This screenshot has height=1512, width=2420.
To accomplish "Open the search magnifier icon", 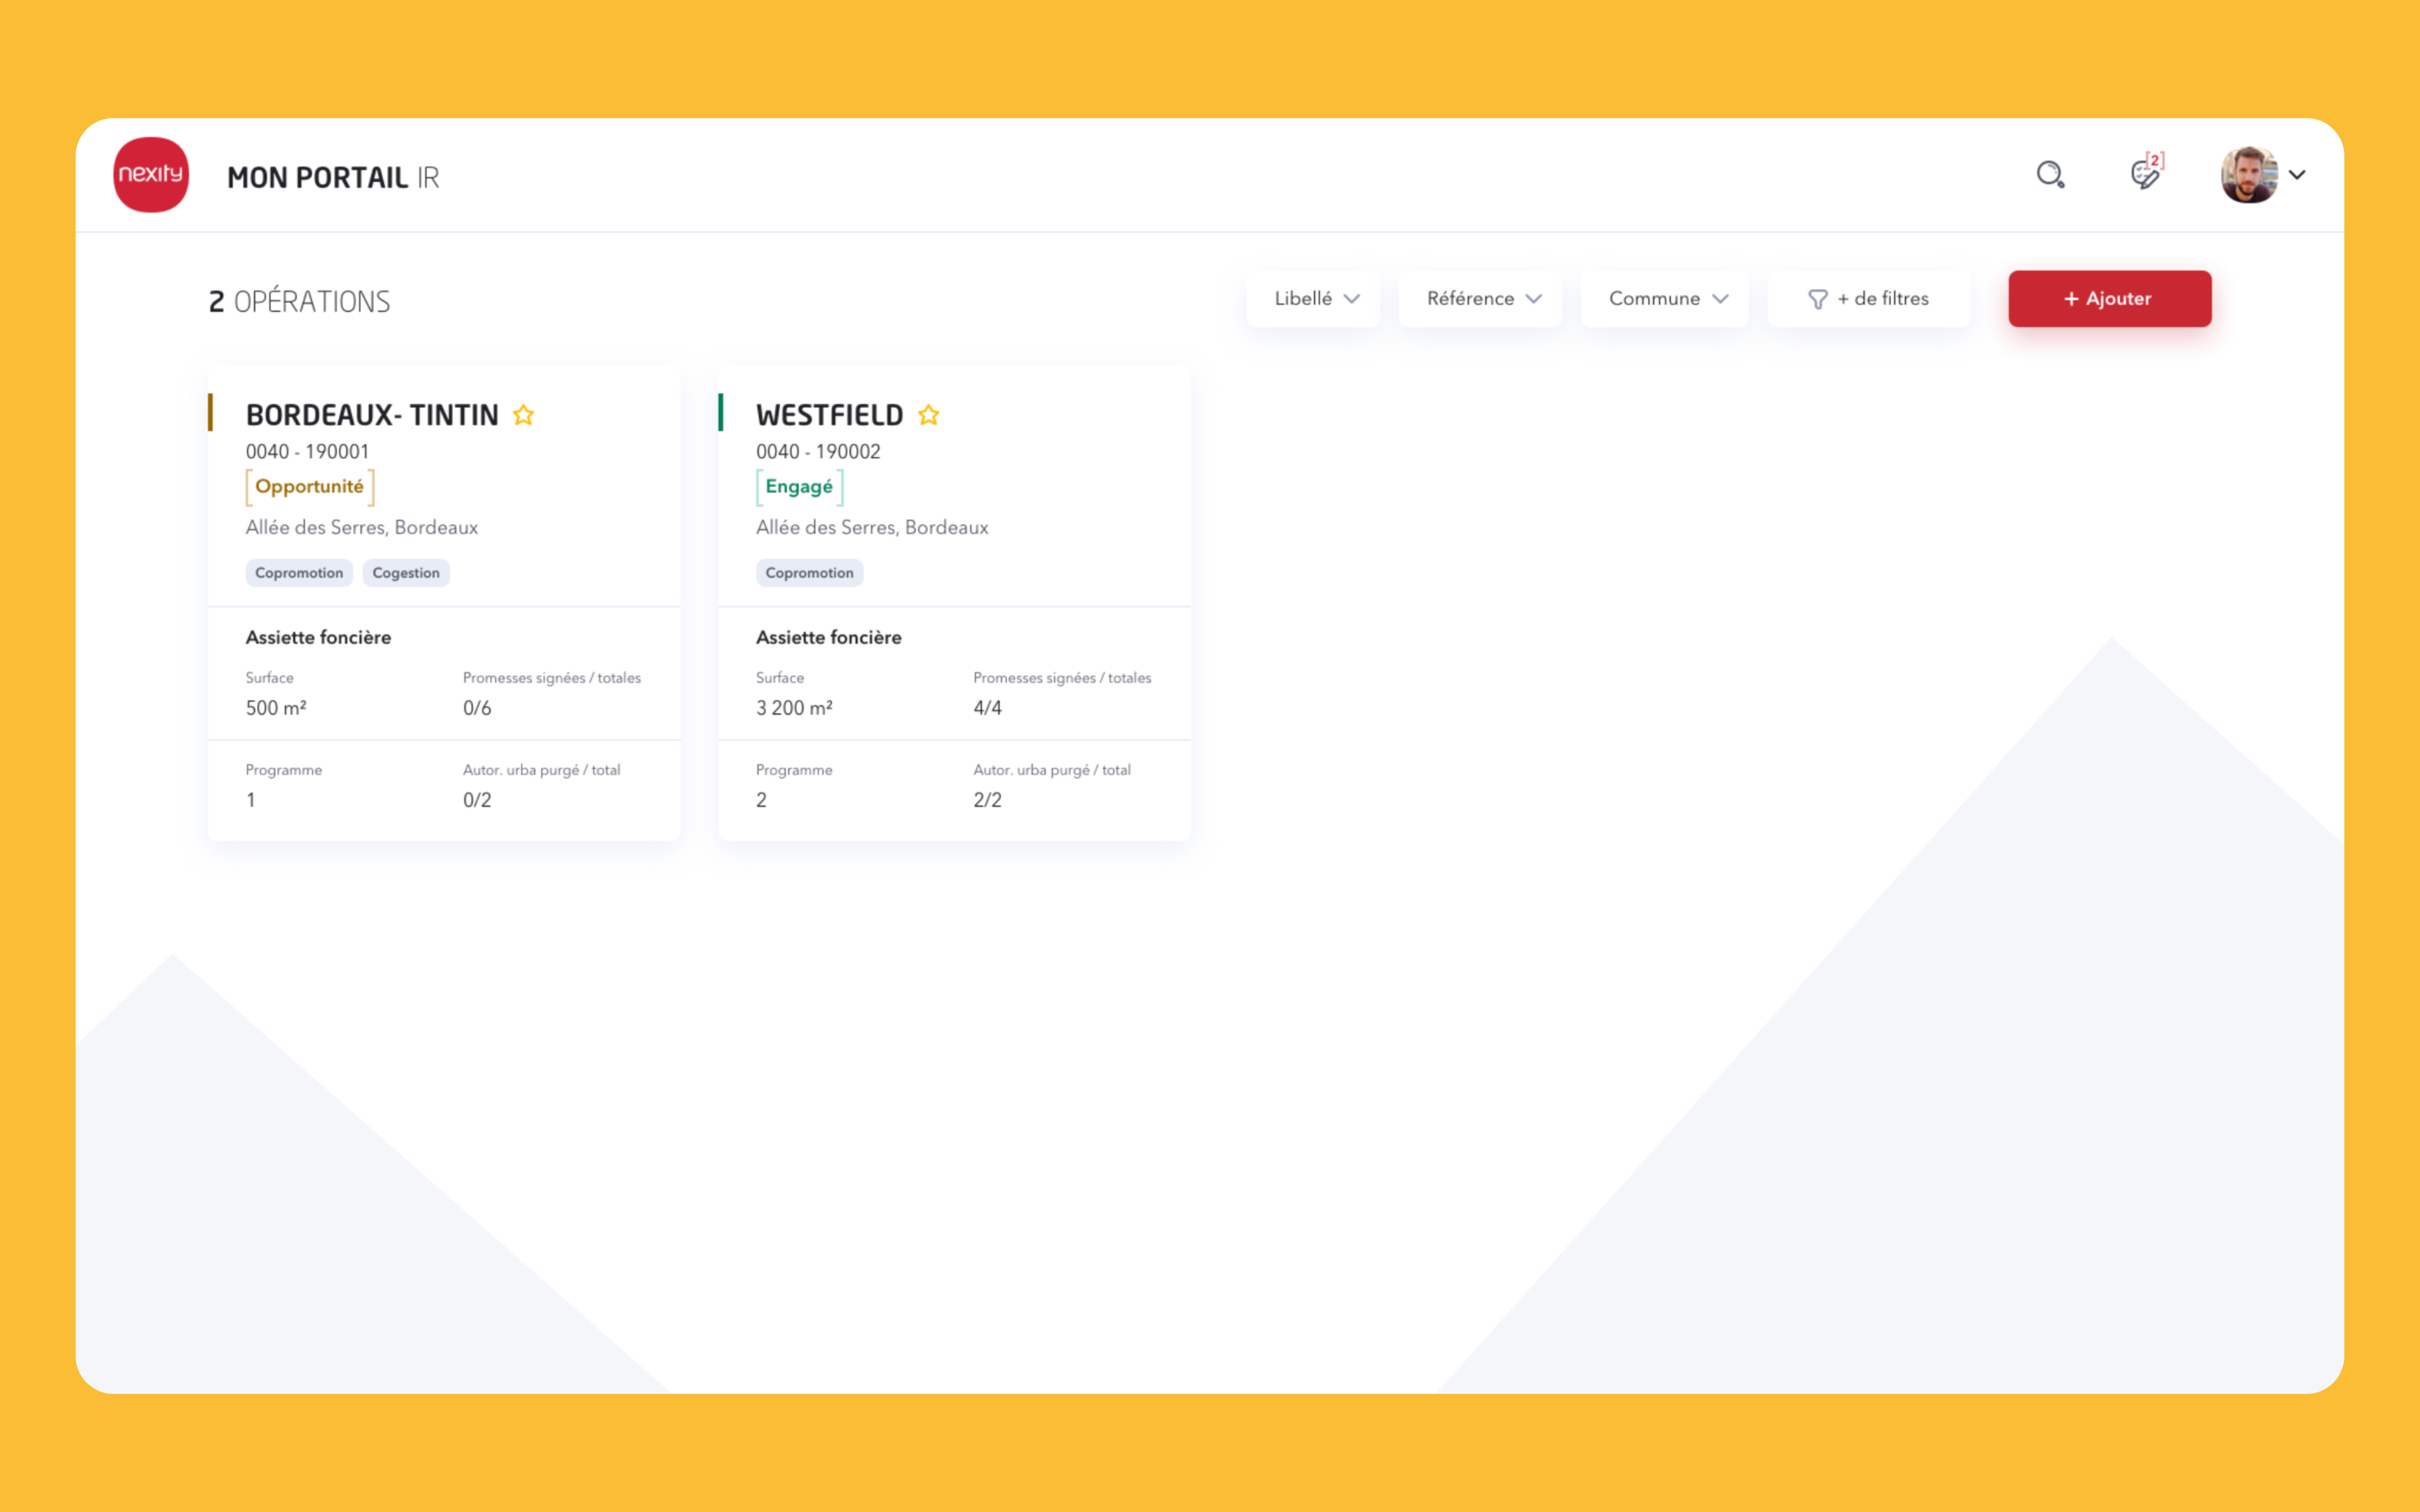I will coord(2050,175).
